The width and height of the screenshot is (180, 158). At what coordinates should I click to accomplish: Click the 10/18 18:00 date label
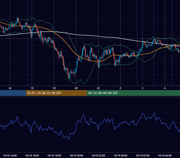pyautogui.click(x=54, y=155)
